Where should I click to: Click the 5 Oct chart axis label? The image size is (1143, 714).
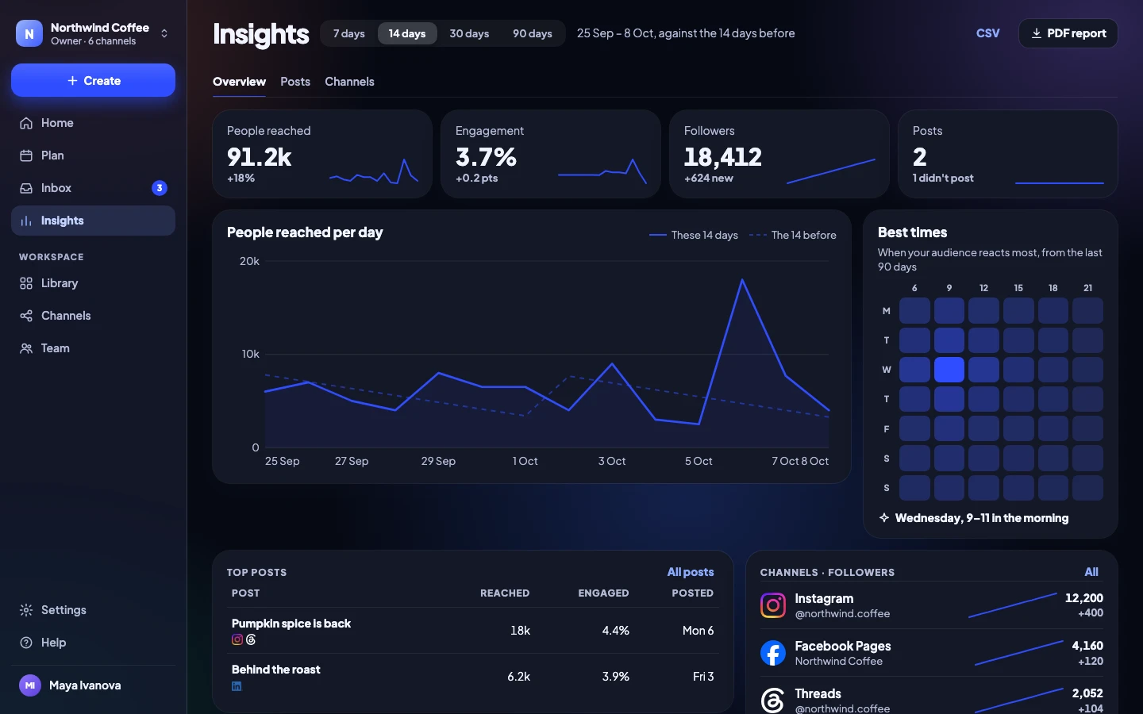click(698, 461)
